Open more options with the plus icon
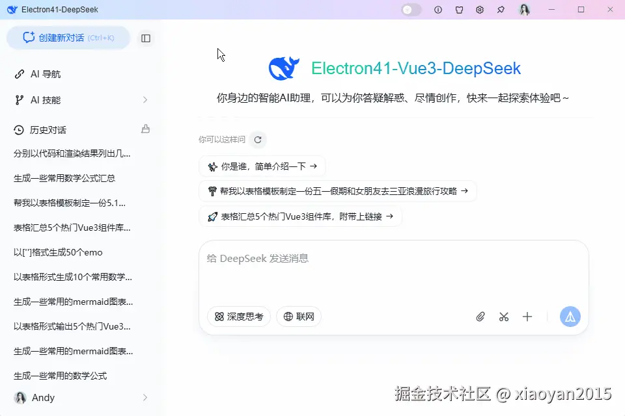625x416 pixels. [527, 317]
